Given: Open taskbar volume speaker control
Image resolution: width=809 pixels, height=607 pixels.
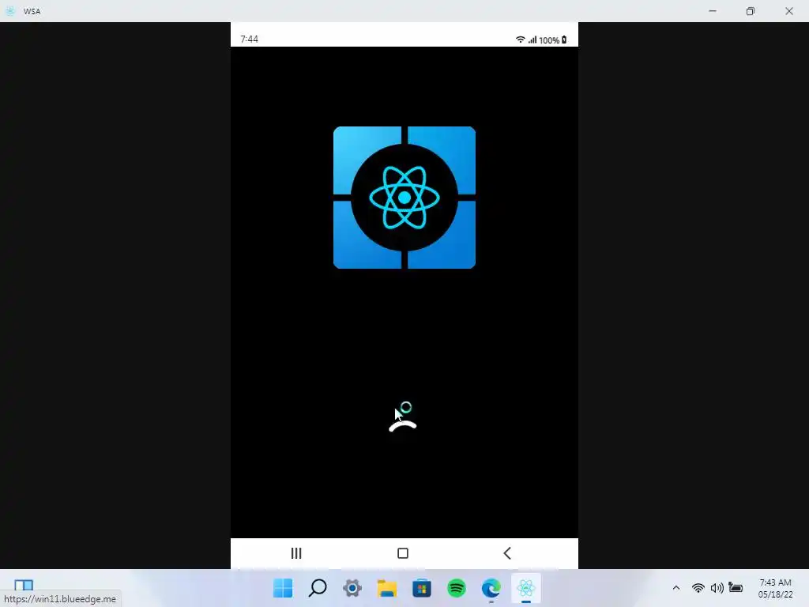Looking at the screenshot, I should tap(717, 588).
